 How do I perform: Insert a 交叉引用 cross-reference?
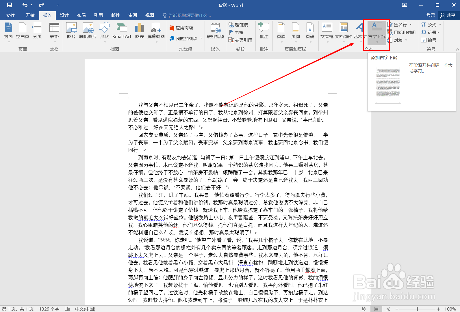240,40
